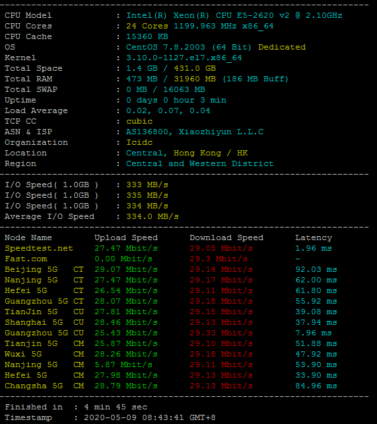This screenshot has width=377, height=424.
Task: Select the Changsha 5G CM row name
Action: (44, 386)
